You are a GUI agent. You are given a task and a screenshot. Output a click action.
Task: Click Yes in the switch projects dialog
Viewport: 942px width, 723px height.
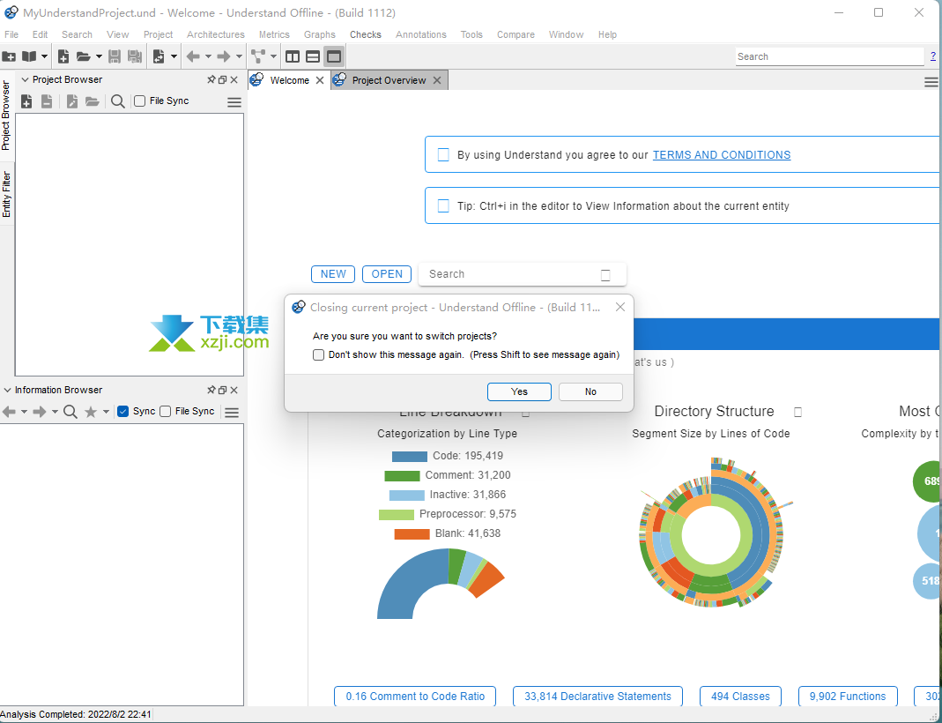click(x=519, y=391)
